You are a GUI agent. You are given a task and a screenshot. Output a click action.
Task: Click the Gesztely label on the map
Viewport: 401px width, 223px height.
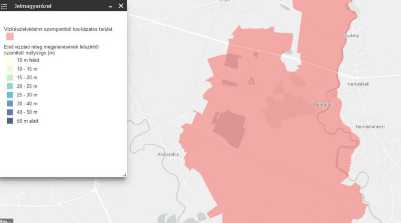click(350, 36)
